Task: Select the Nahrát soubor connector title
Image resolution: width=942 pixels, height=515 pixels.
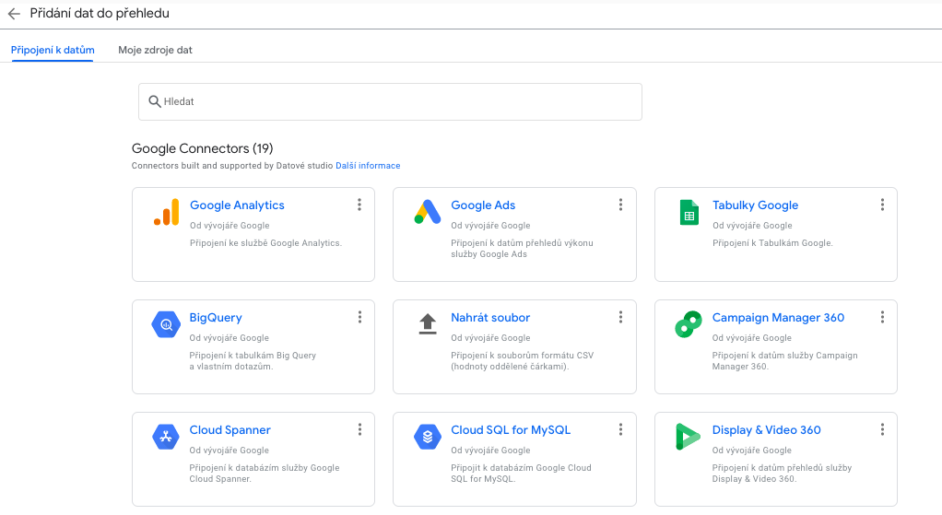Action: (x=490, y=318)
